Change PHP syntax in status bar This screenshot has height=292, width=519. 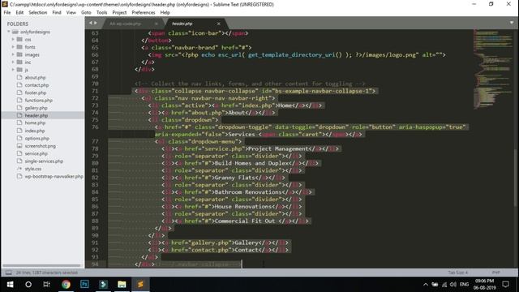495,273
